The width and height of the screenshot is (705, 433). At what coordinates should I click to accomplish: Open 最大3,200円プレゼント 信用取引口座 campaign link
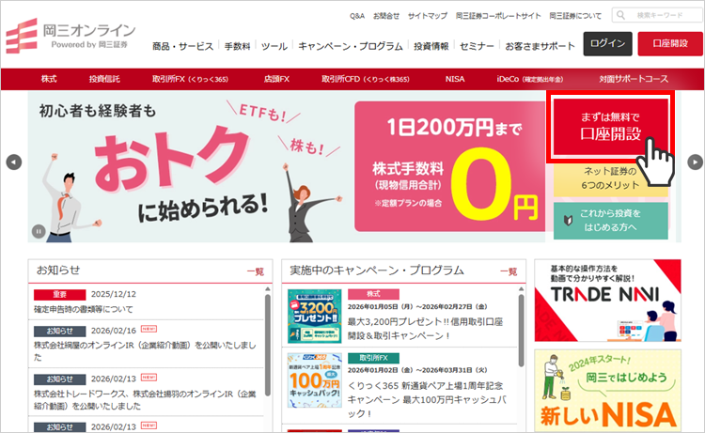tap(425, 329)
